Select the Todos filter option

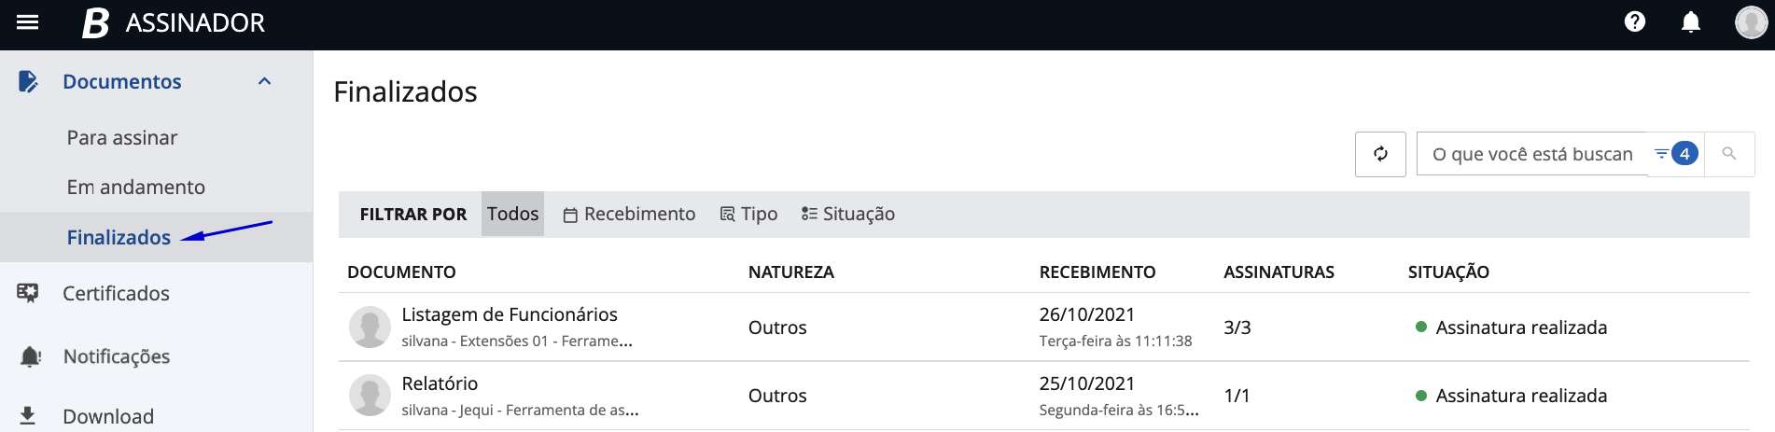[x=512, y=215]
